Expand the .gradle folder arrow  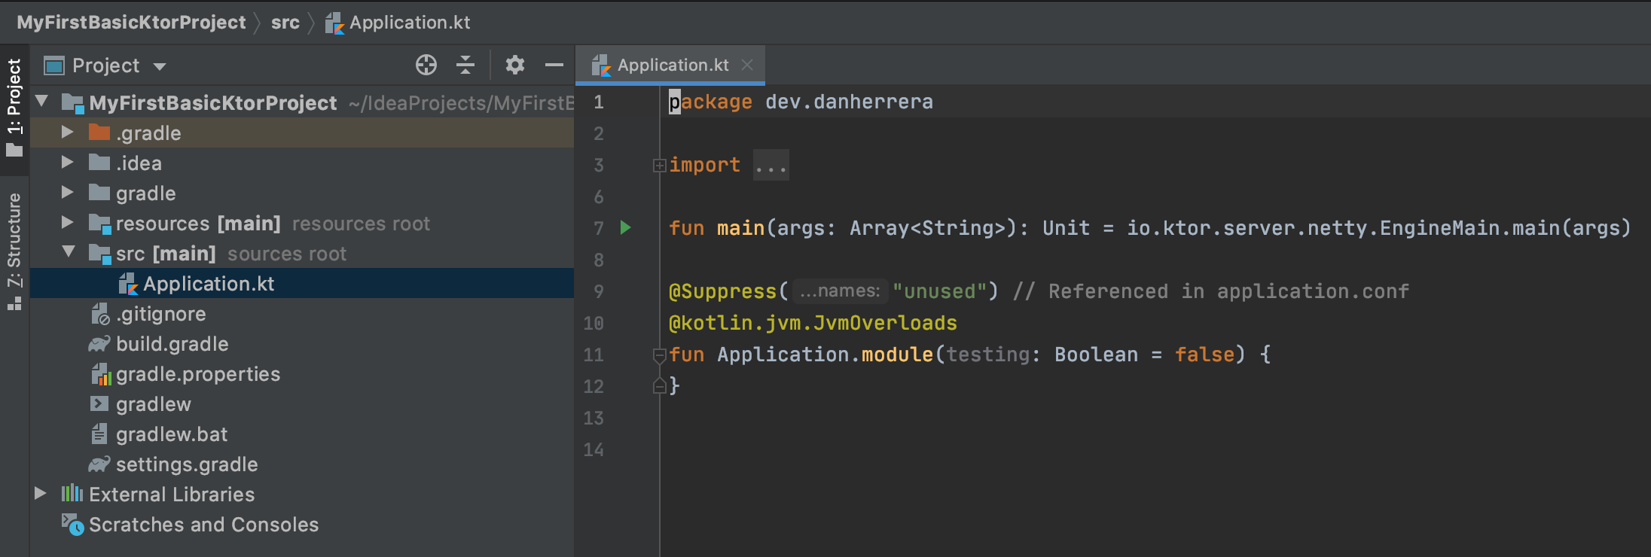point(68,132)
